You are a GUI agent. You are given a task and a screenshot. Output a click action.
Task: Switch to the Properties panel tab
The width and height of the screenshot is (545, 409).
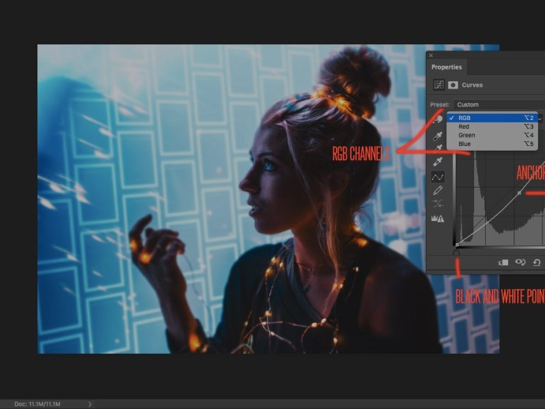pos(446,67)
